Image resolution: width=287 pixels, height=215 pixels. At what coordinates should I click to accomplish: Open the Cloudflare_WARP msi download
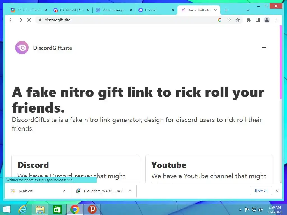click(99, 191)
